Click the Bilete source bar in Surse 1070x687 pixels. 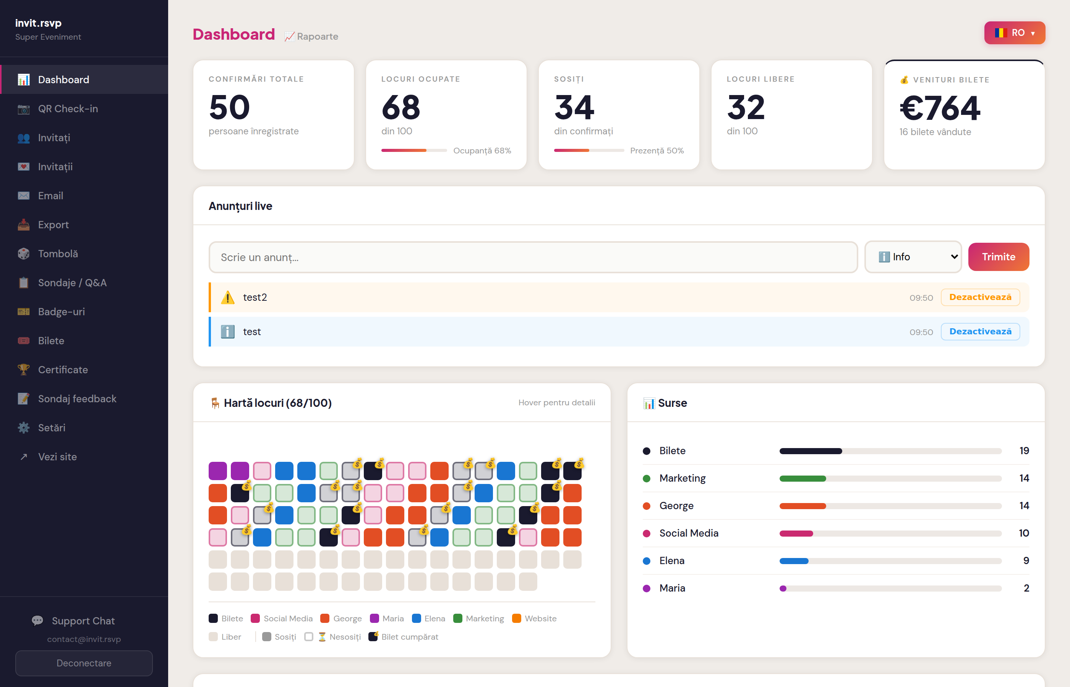(x=890, y=451)
